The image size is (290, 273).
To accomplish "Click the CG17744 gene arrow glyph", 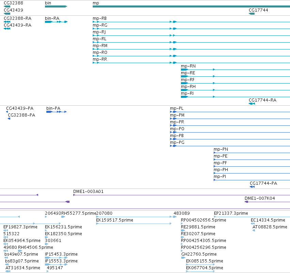I will click(252, 14).
